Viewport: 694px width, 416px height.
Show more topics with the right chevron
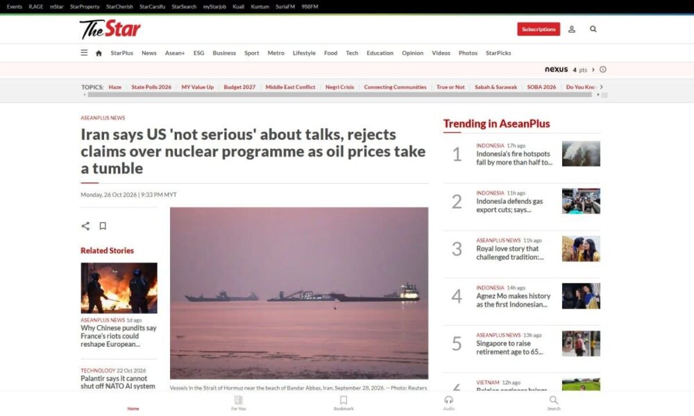click(602, 87)
